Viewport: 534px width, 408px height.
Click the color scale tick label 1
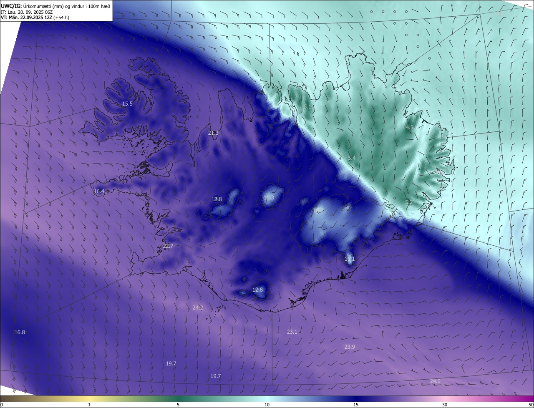tap(89, 405)
